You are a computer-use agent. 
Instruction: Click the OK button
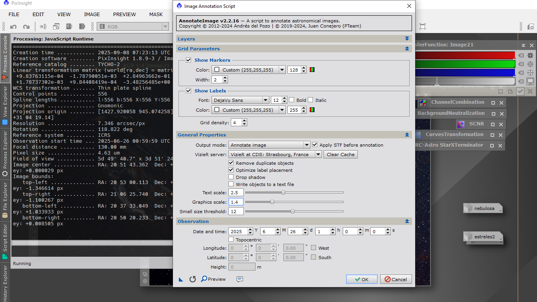coord(362,279)
